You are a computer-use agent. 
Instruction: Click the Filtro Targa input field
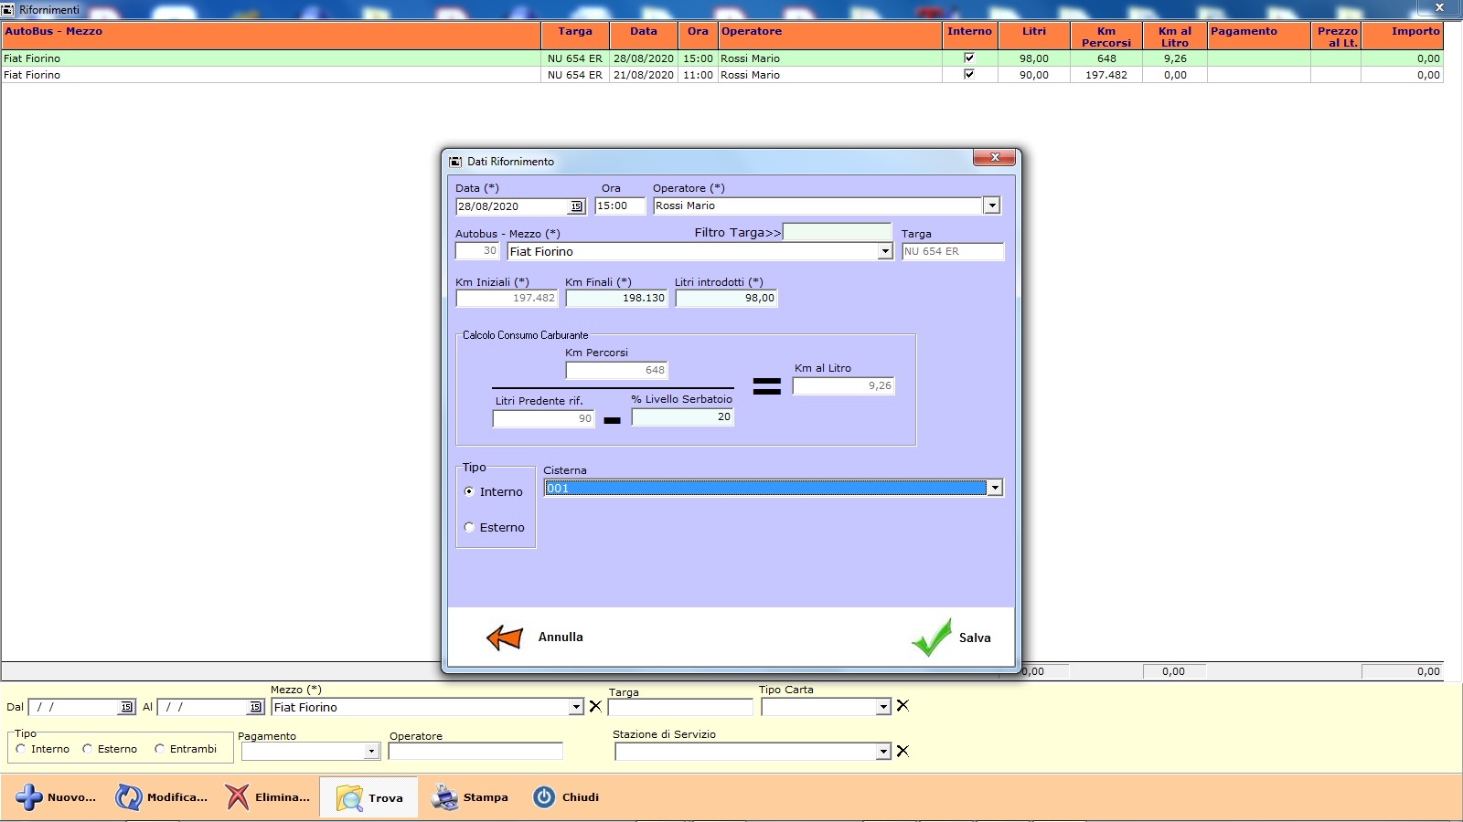837,232
